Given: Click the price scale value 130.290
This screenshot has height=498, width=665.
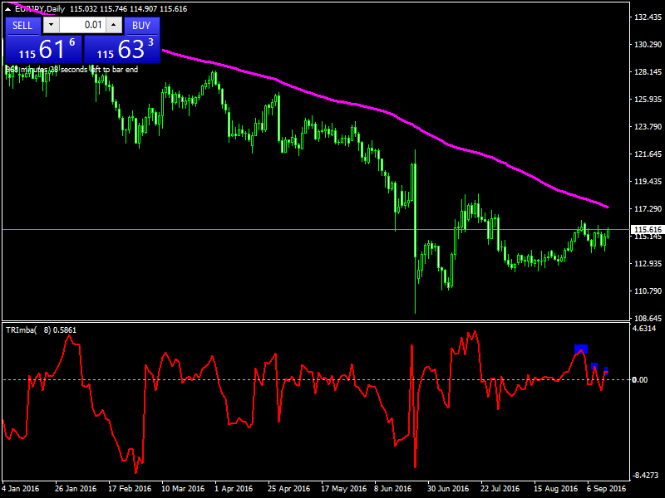Looking at the screenshot, I should point(648,45).
